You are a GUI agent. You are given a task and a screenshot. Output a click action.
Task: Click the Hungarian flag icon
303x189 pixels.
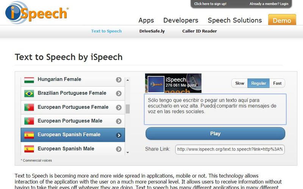click(29, 80)
